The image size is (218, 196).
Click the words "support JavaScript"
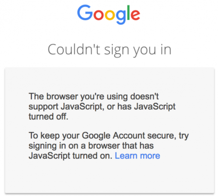[x=60, y=106]
